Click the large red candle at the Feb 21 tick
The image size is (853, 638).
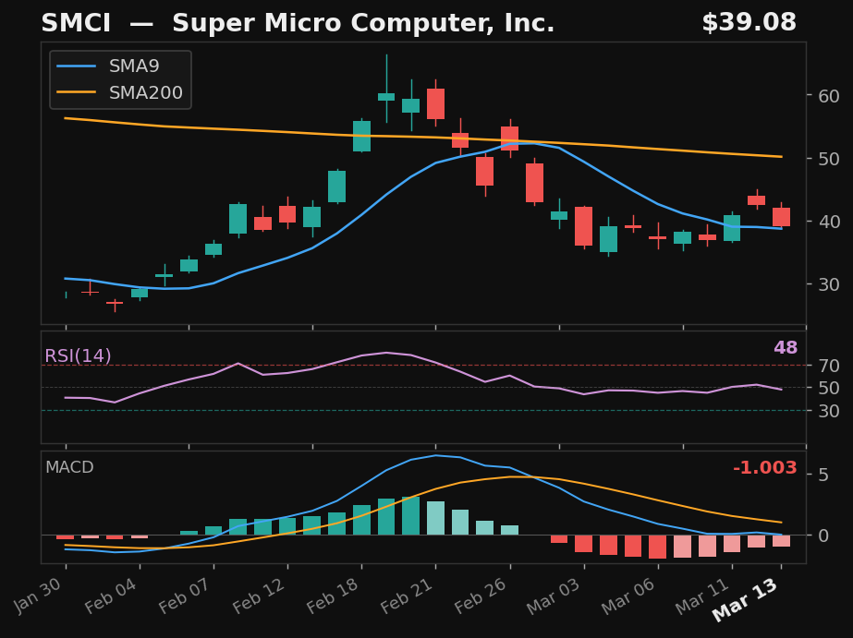[436, 103]
